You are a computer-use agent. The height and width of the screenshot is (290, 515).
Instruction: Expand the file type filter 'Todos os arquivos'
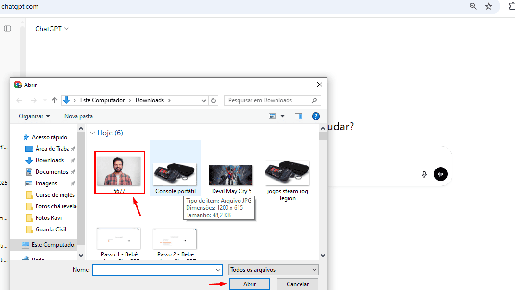[x=274, y=270]
